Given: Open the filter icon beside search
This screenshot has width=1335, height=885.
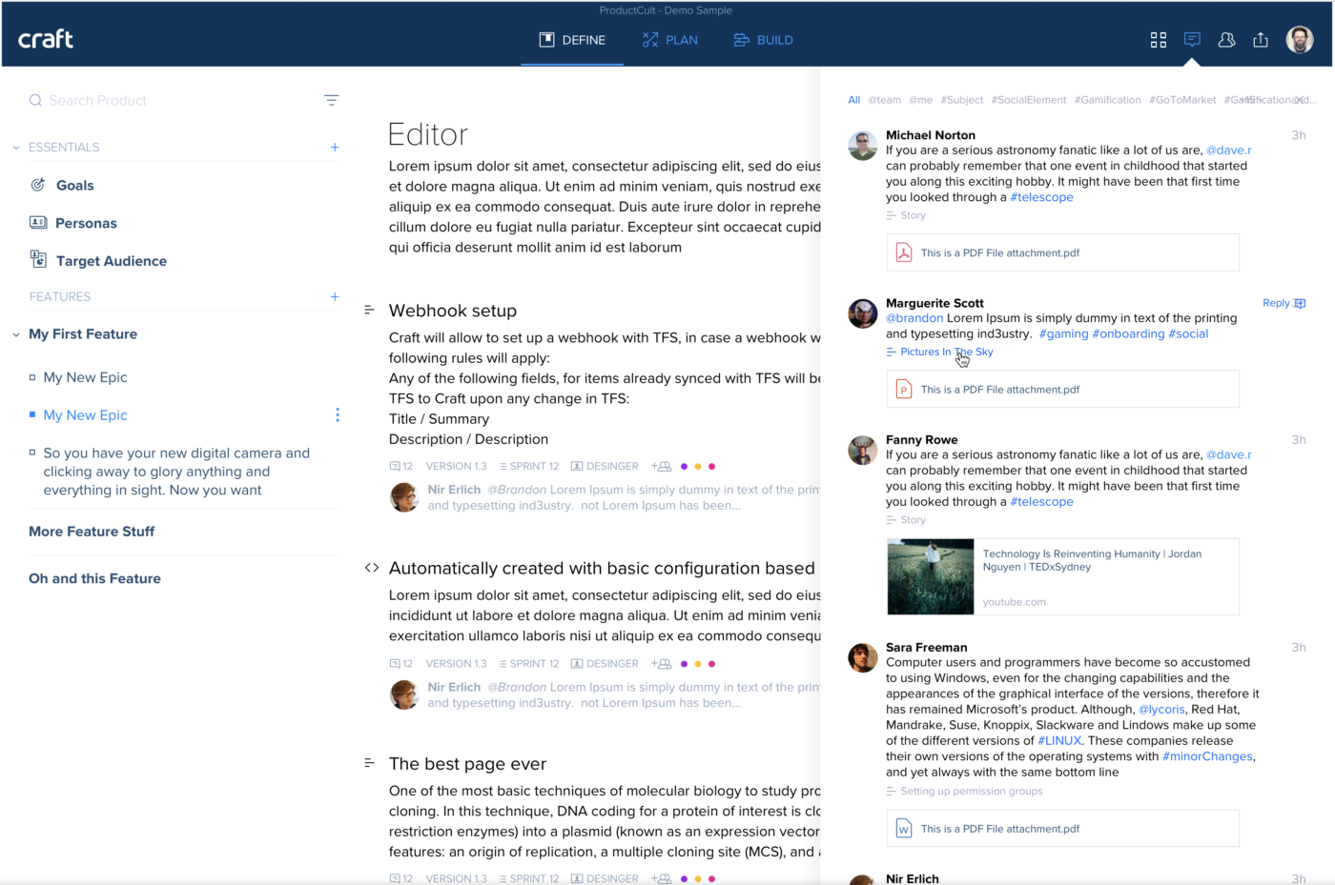Looking at the screenshot, I should (331, 100).
